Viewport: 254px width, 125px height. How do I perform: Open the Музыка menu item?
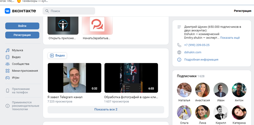[17, 50]
